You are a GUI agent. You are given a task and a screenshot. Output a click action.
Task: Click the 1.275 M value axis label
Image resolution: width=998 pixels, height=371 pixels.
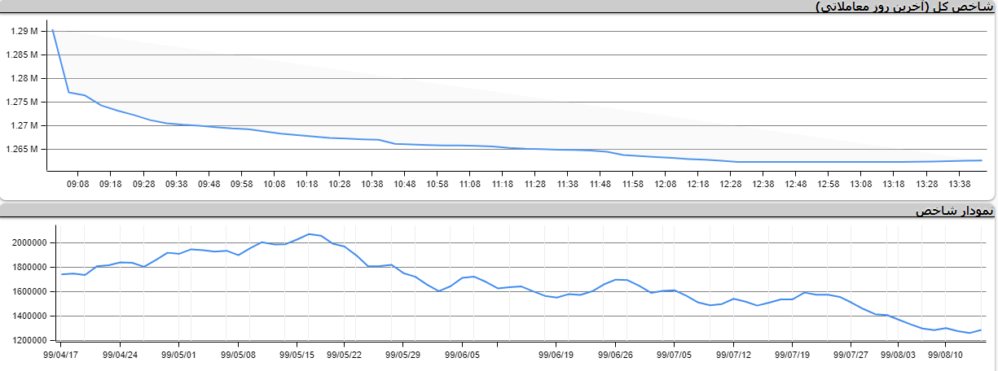[24, 103]
